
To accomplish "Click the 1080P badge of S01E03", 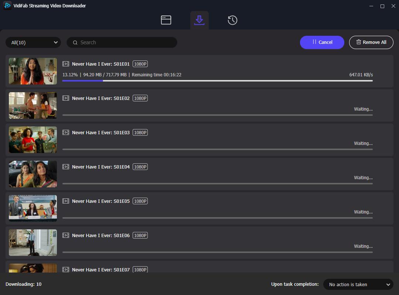I will [140, 133].
